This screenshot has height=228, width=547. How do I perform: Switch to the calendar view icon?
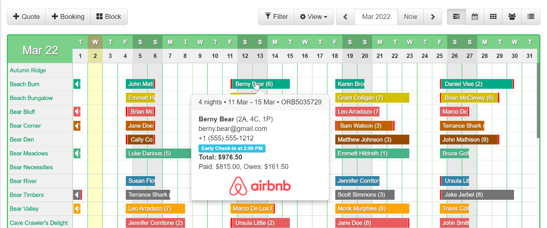pyautogui.click(x=474, y=17)
